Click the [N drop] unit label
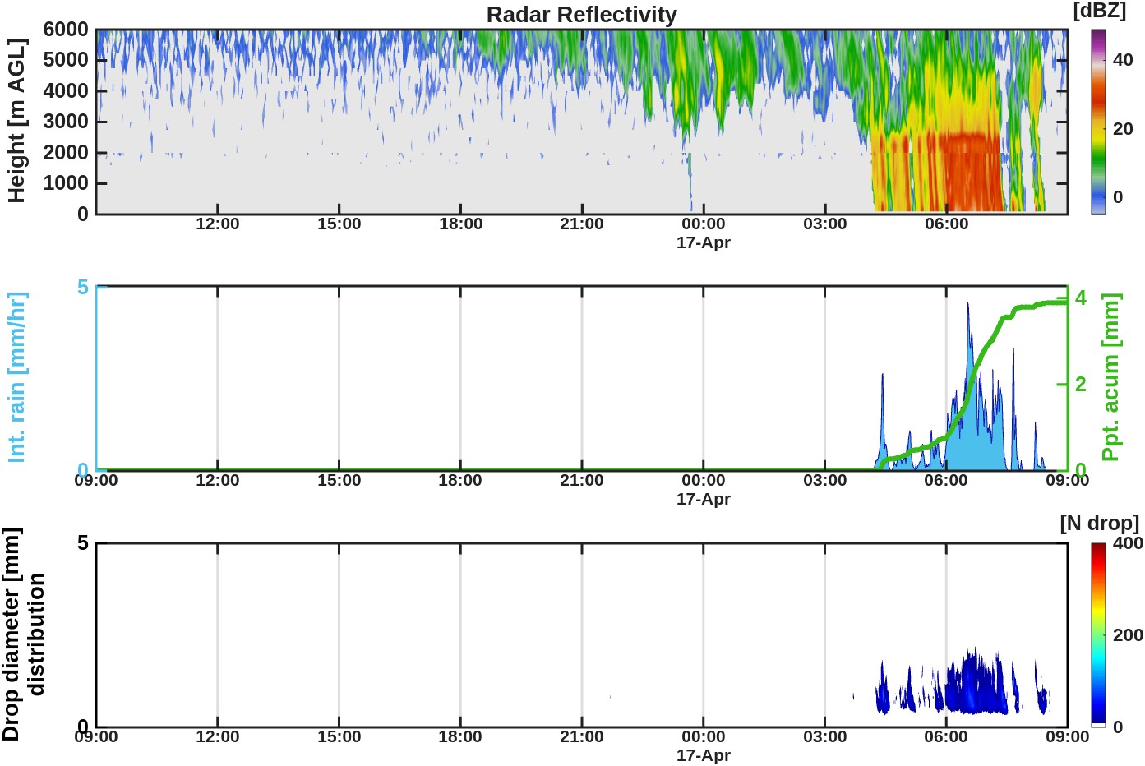 [1099, 524]
